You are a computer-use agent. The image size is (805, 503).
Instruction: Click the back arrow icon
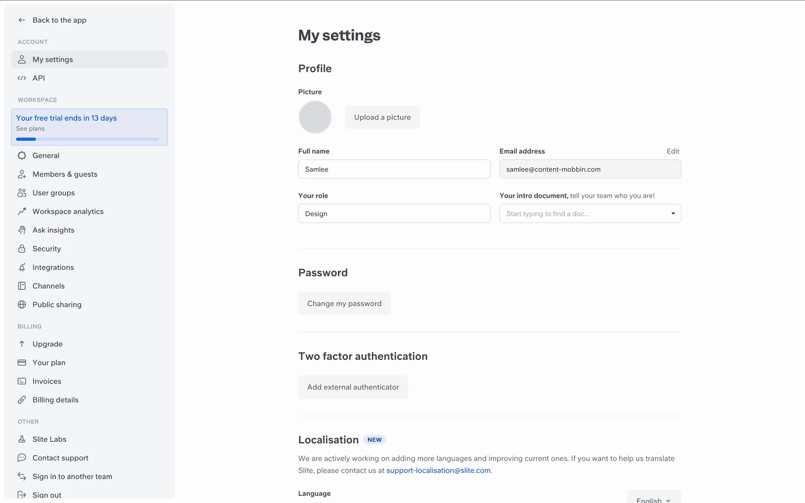(22, 20)
